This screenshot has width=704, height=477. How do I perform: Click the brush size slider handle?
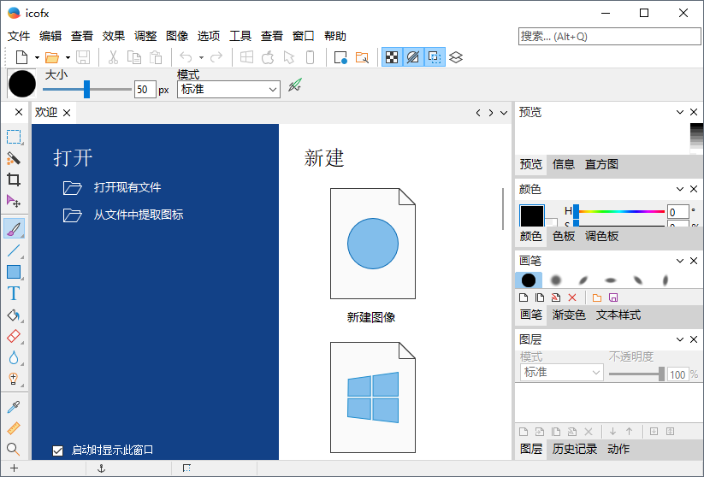(x=86, y=89)
